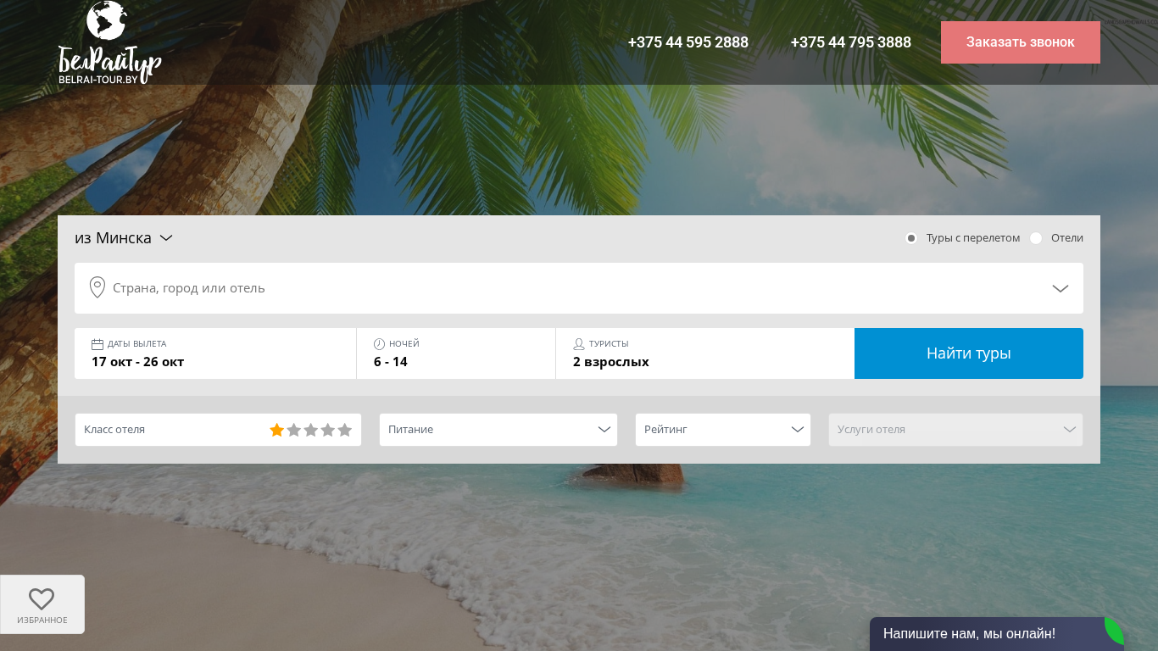Open the 'Услуги отеля' dropdown
1158x651 pixels.
pos(955,430)
